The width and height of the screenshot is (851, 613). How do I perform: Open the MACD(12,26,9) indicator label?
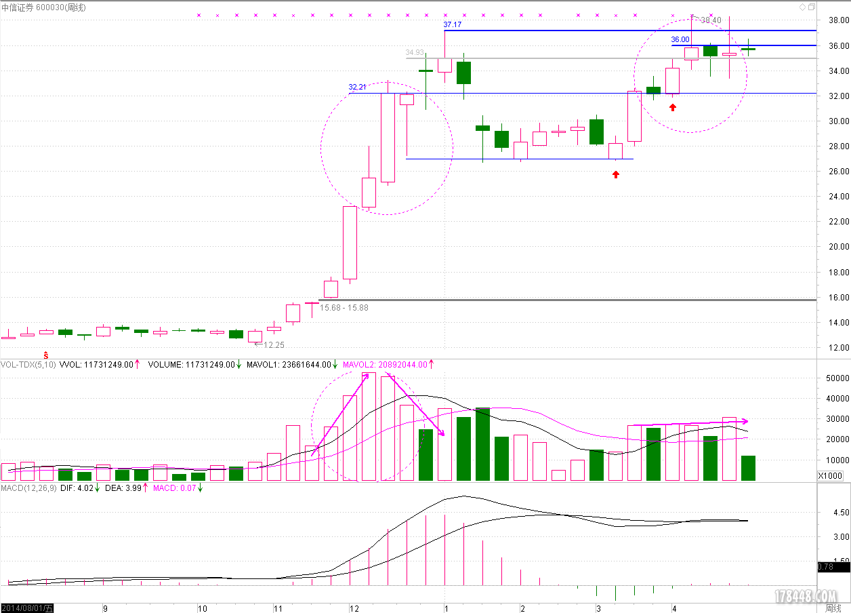pyautogui.click(x=28, y=488)
